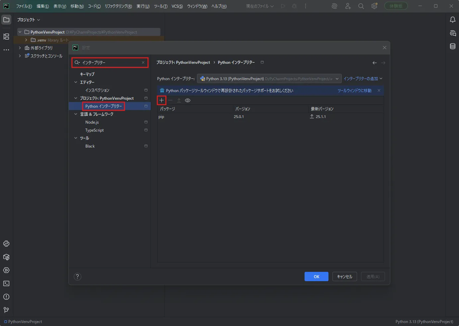Open the Terminal tool window icon
Image resolution: width=459 pixels, height=326 pixels.
pos(6,283)
